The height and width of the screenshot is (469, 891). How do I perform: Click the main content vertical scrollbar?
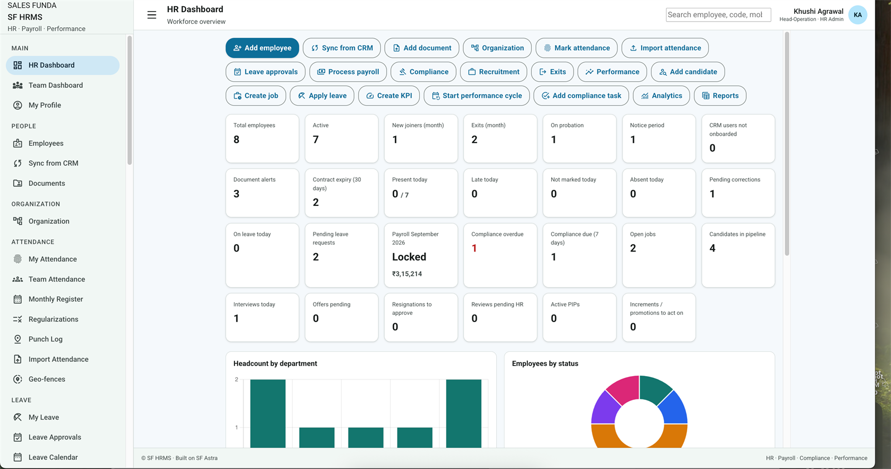(x=787, y=144)
